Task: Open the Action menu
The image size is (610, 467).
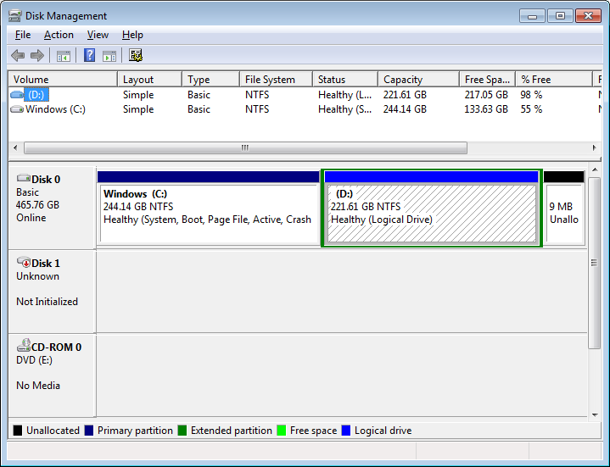Action: pyautogui.click(x=59, y=35)
